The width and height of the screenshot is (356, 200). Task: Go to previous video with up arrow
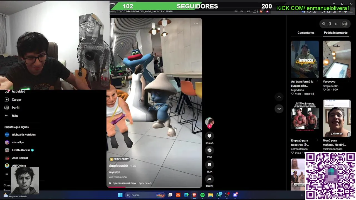tap(279, 97)
